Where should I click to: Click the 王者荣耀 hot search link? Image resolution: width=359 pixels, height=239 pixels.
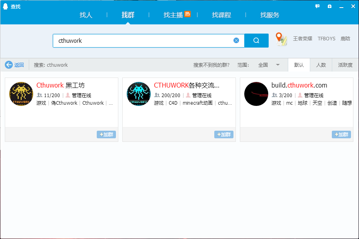[303, 39]
